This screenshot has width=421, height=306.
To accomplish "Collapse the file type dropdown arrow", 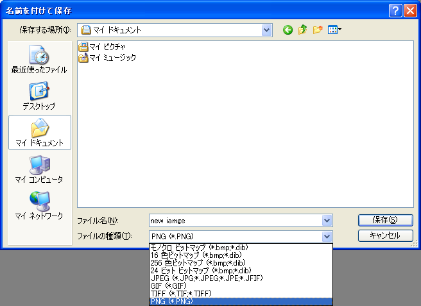I will (327, 237).
